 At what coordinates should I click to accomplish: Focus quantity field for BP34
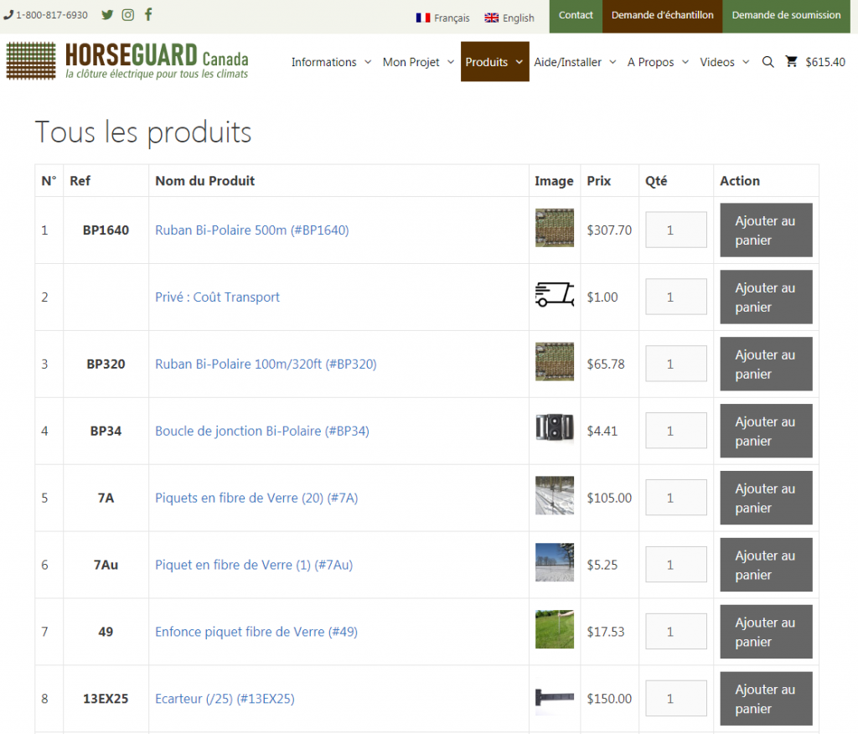(676, 431)
